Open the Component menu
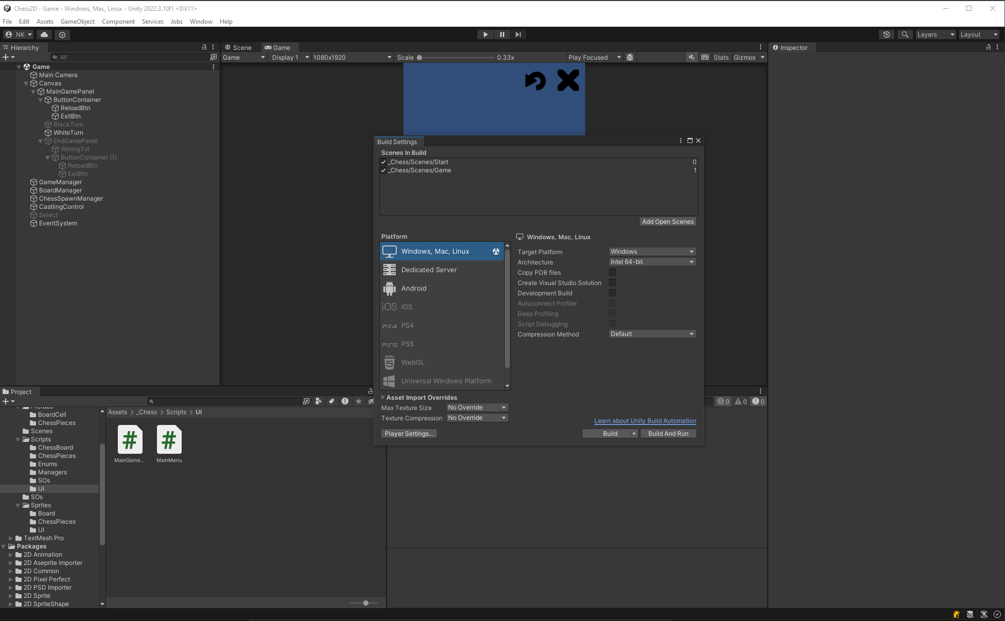The width and height of the screenshot is (1005, 621). (118, 22)
